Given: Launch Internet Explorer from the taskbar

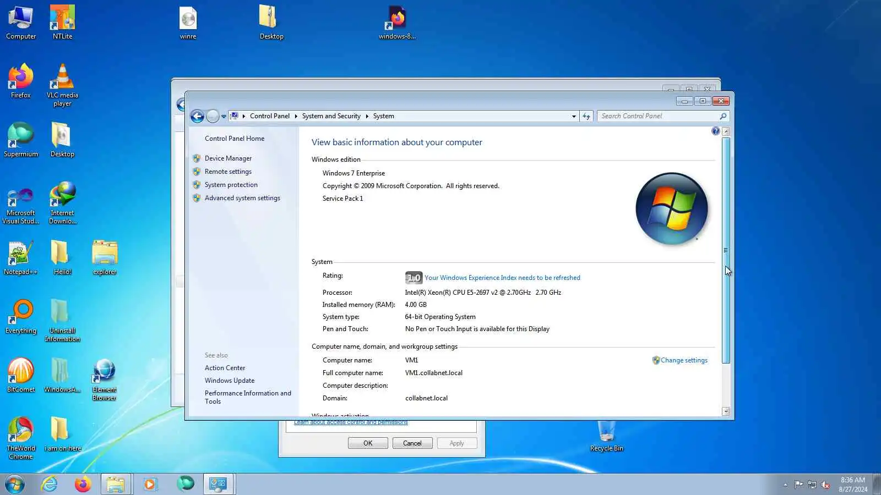Looking at the screenshot, I should click(50, 485).
